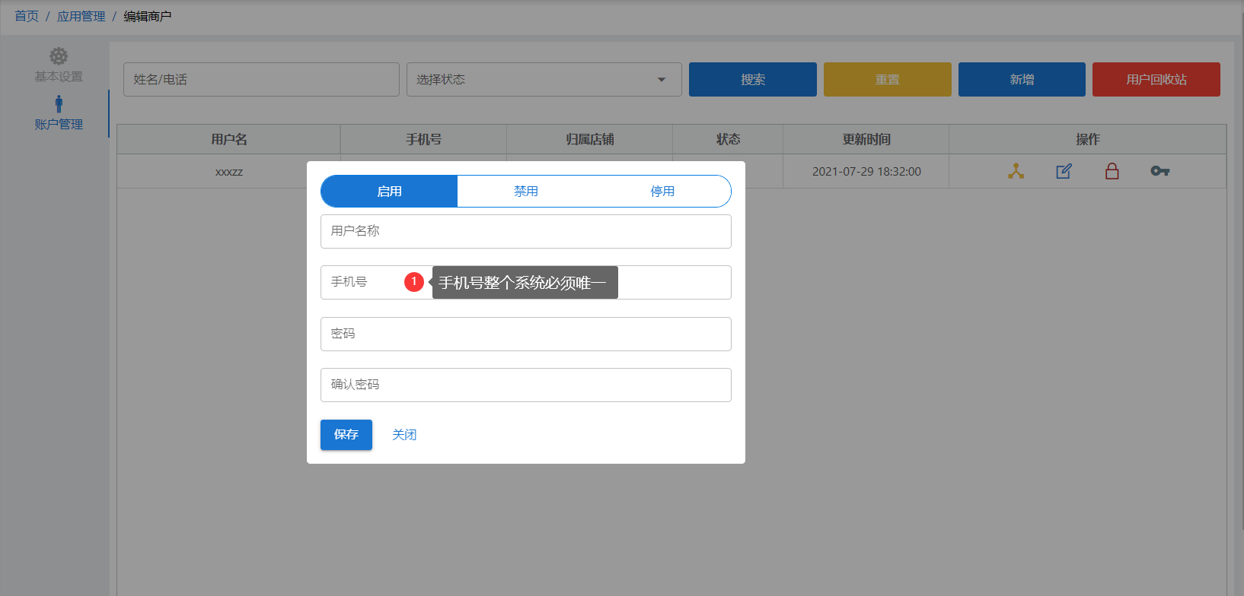Select the 停用 status option

click(662, 191)
